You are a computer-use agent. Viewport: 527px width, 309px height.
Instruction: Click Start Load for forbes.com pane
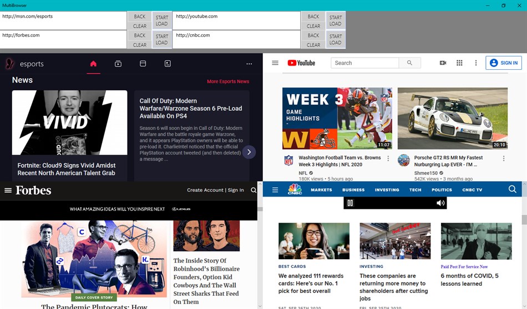tap(161, 39)
